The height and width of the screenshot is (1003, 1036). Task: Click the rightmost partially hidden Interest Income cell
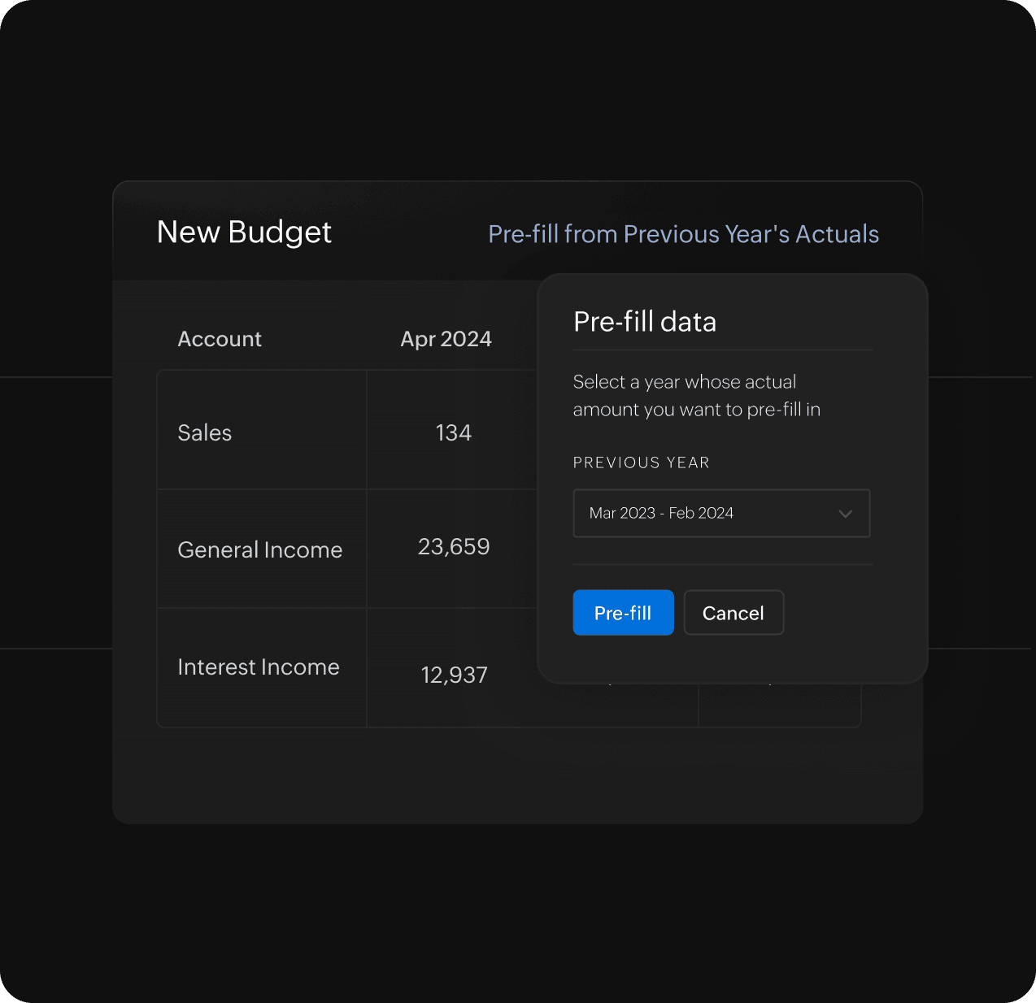[779, 705]
